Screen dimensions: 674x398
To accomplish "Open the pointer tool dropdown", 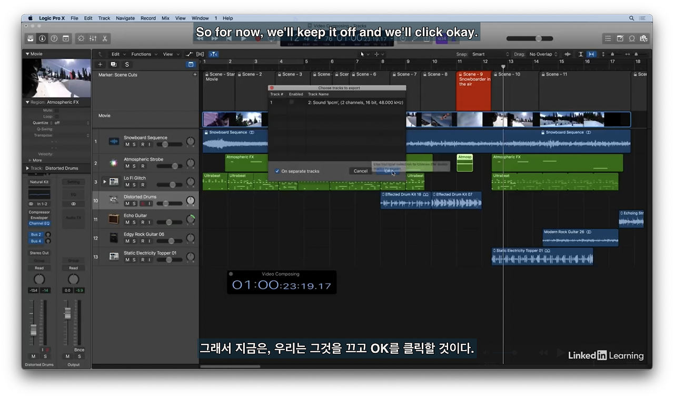I will click(364, 54).
